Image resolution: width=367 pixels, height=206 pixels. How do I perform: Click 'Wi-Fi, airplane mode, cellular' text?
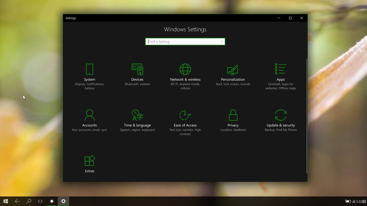(x=185, y=86)
